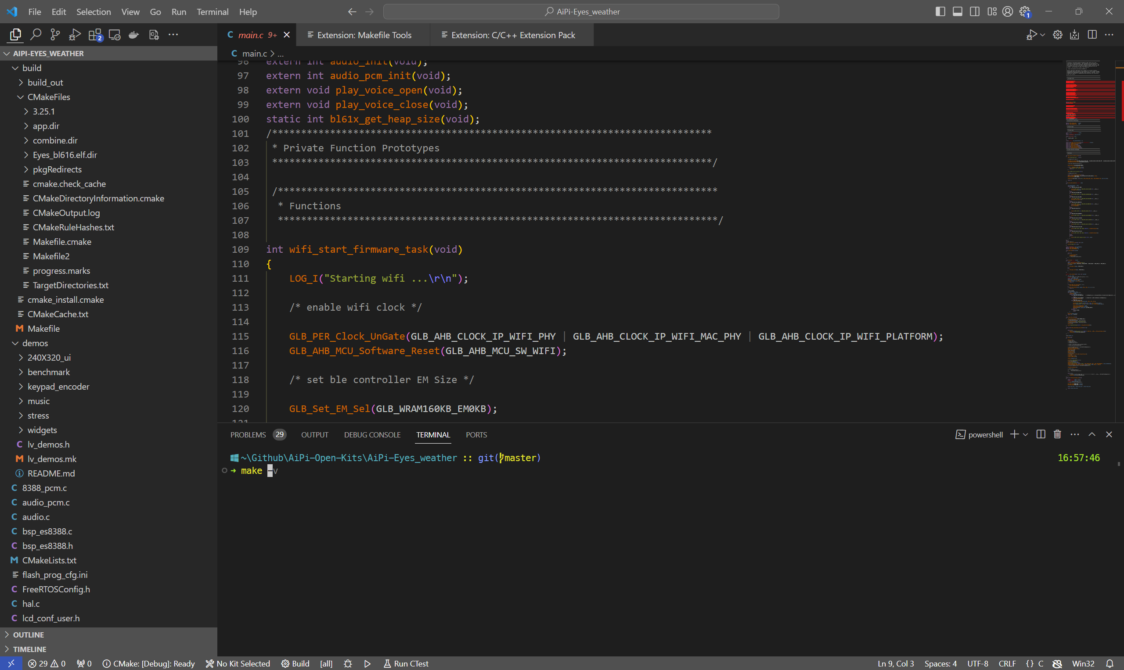Open the terminal launch profile dropdown arrow
The height and width of the screenshot is (670, 1124).
pos(1026,434)
